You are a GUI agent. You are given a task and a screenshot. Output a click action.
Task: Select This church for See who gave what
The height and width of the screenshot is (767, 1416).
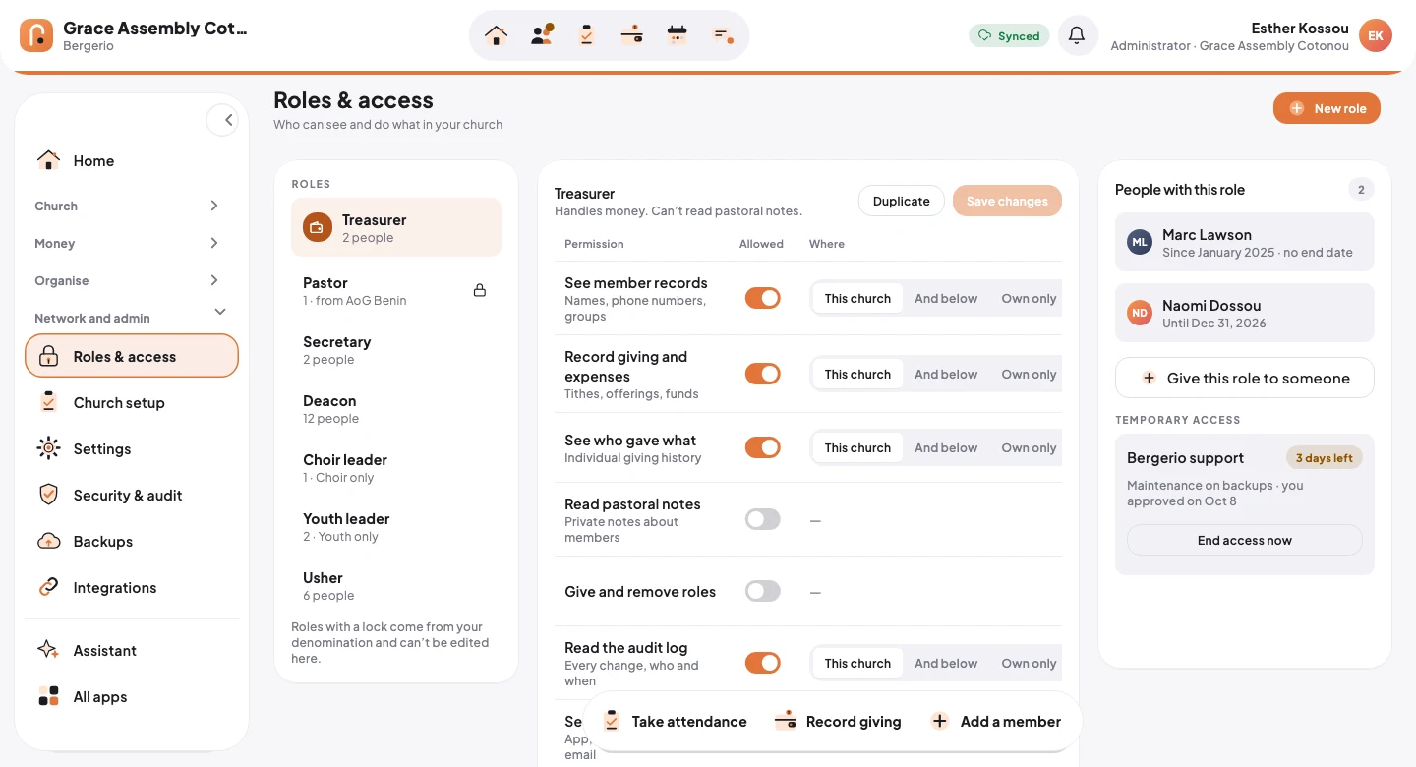coord(857,447)
